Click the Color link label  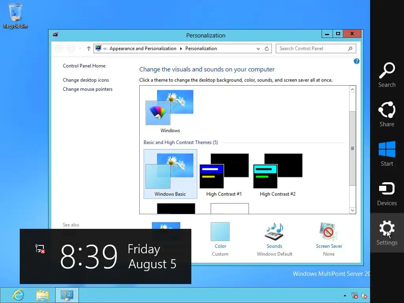pyautogui.click(x=220, y=246)
